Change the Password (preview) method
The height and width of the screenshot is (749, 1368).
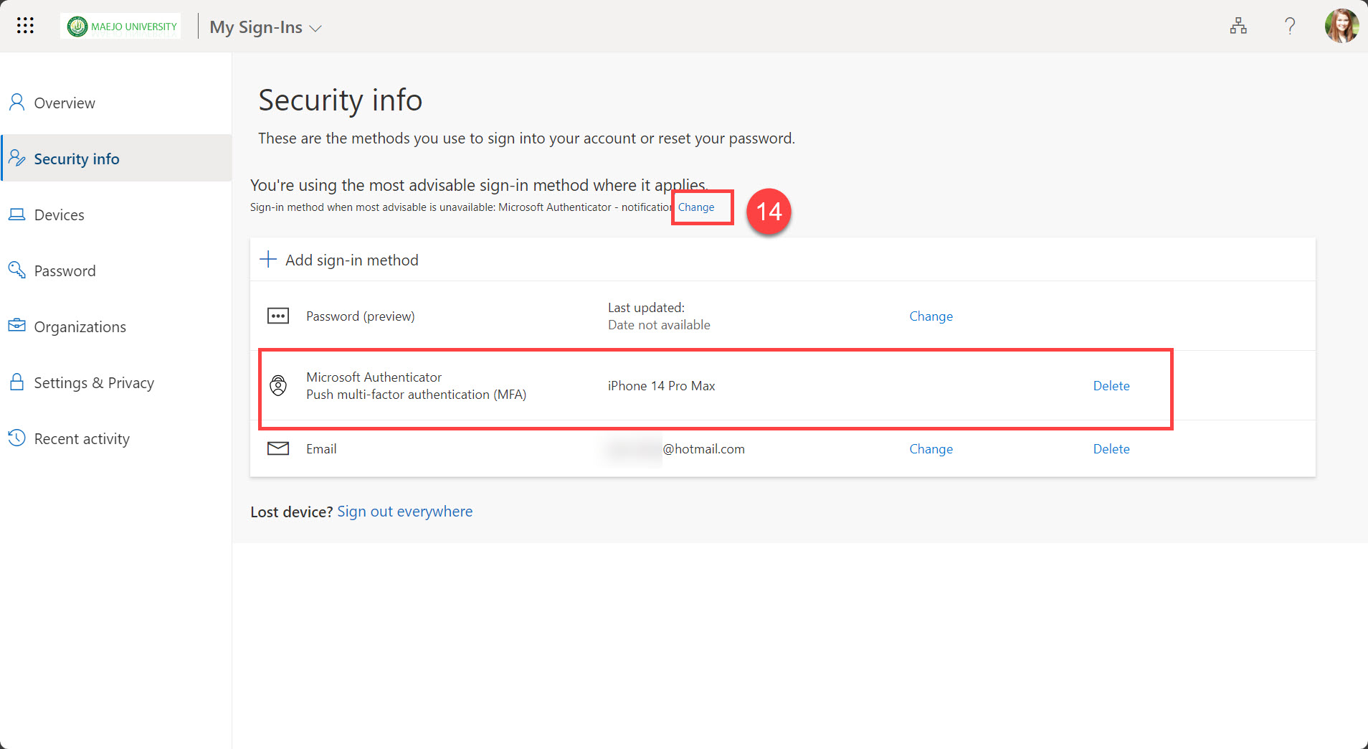(931, 316)
